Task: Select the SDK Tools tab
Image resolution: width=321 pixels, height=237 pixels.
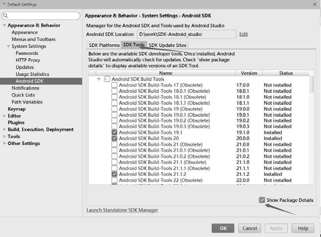Action: [134, 45]
